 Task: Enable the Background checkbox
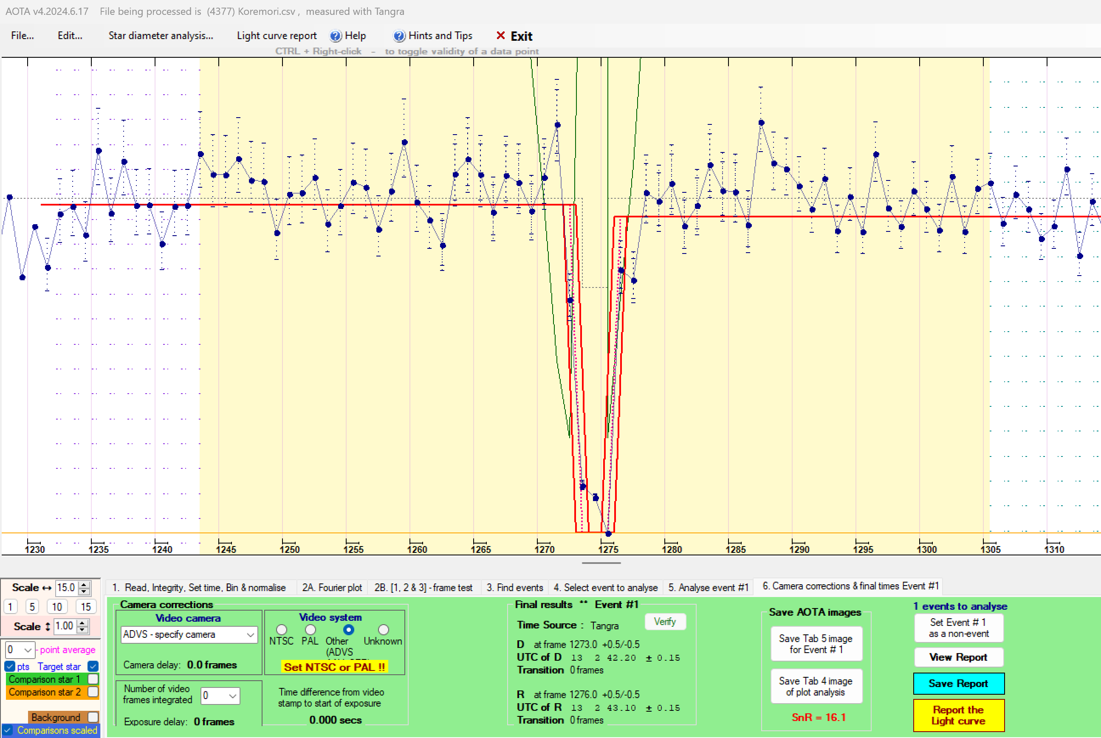93,717
